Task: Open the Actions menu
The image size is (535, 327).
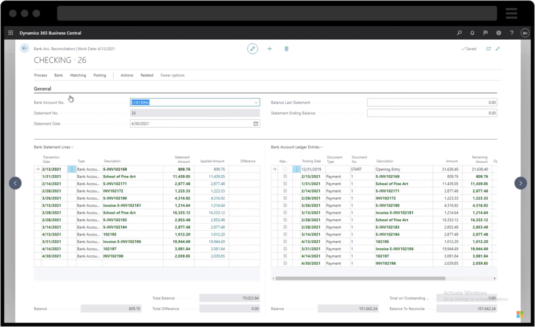Action: (127, 75)
